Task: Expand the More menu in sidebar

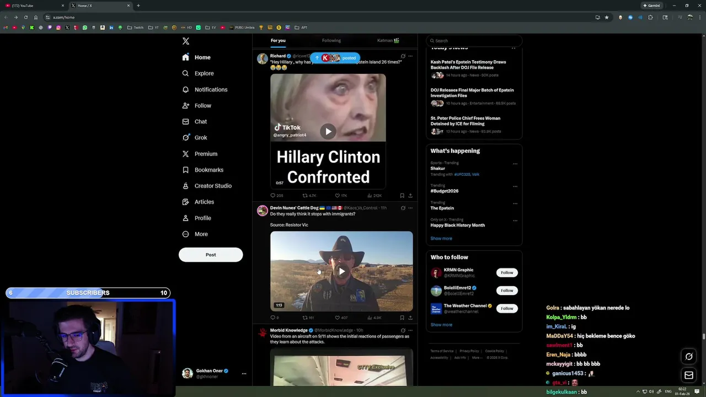Action: [195, 234]
